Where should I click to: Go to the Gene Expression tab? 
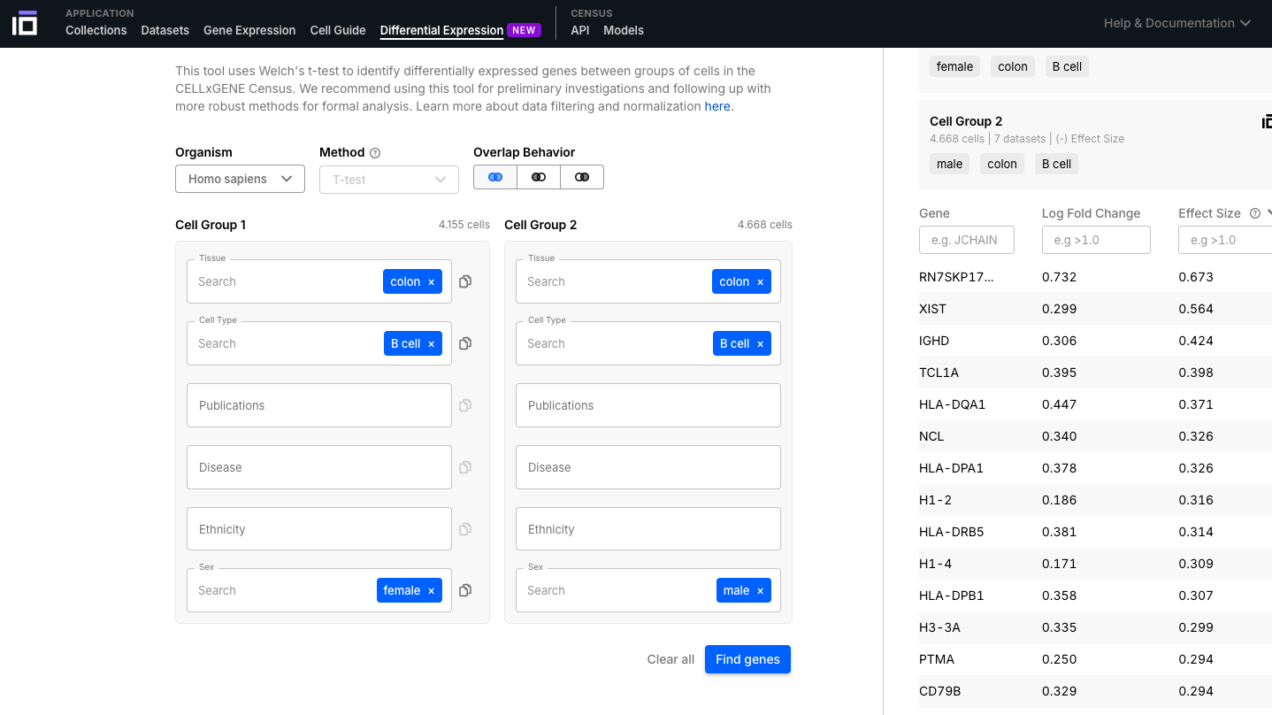point(249,30)
